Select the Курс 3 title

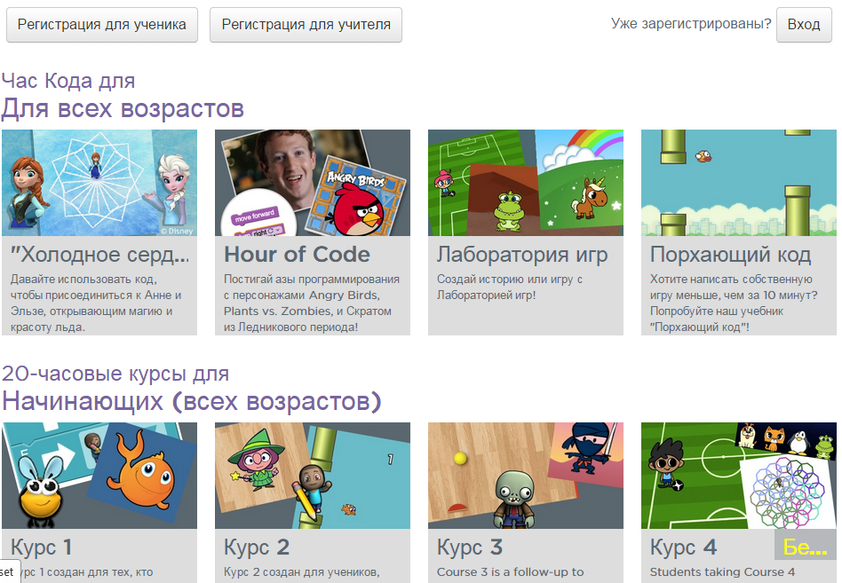(x=470, y=548)
